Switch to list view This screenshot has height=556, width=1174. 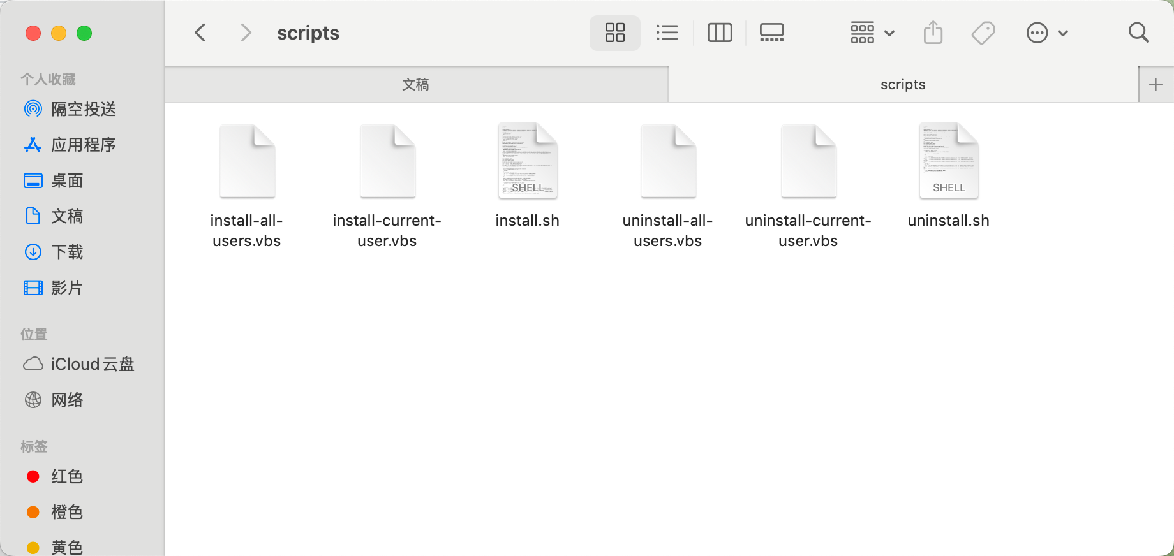click(667, 33)
